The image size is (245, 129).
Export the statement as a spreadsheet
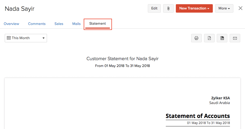[222, 38]
